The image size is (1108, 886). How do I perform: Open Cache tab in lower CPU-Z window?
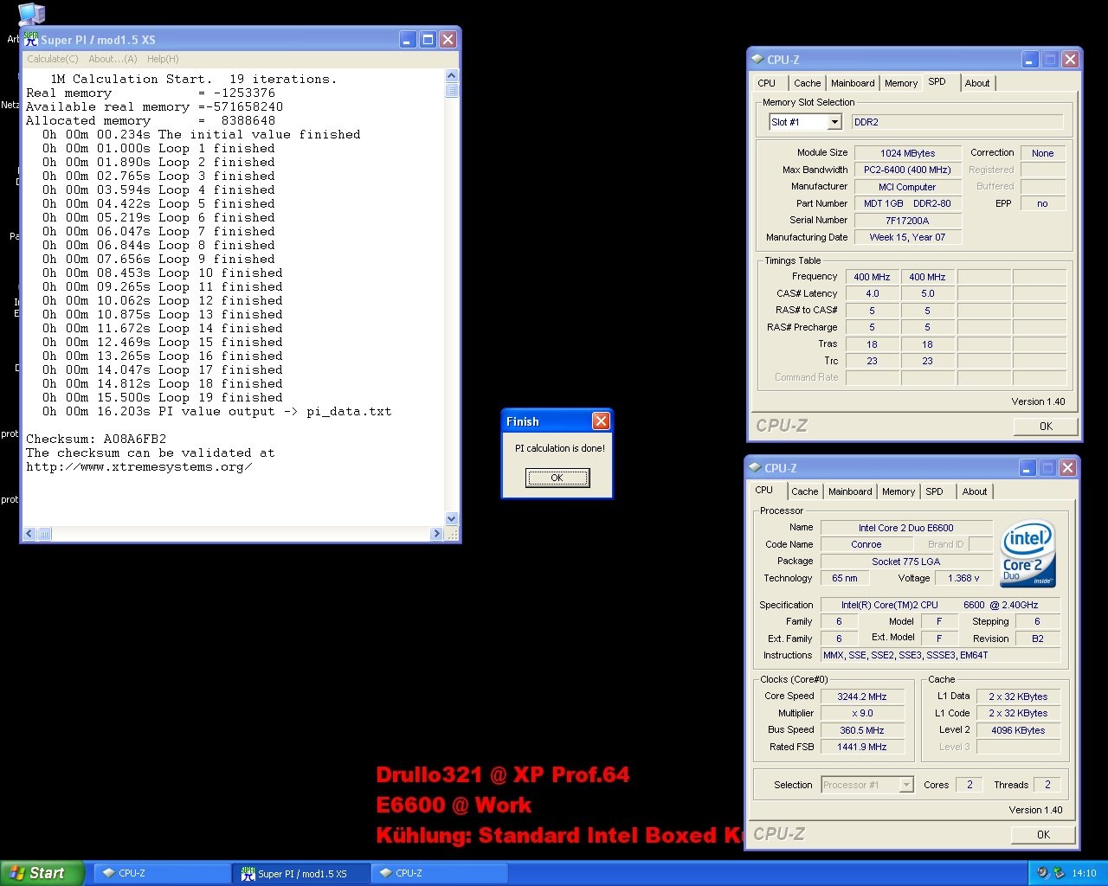click(x=805, y=491)
